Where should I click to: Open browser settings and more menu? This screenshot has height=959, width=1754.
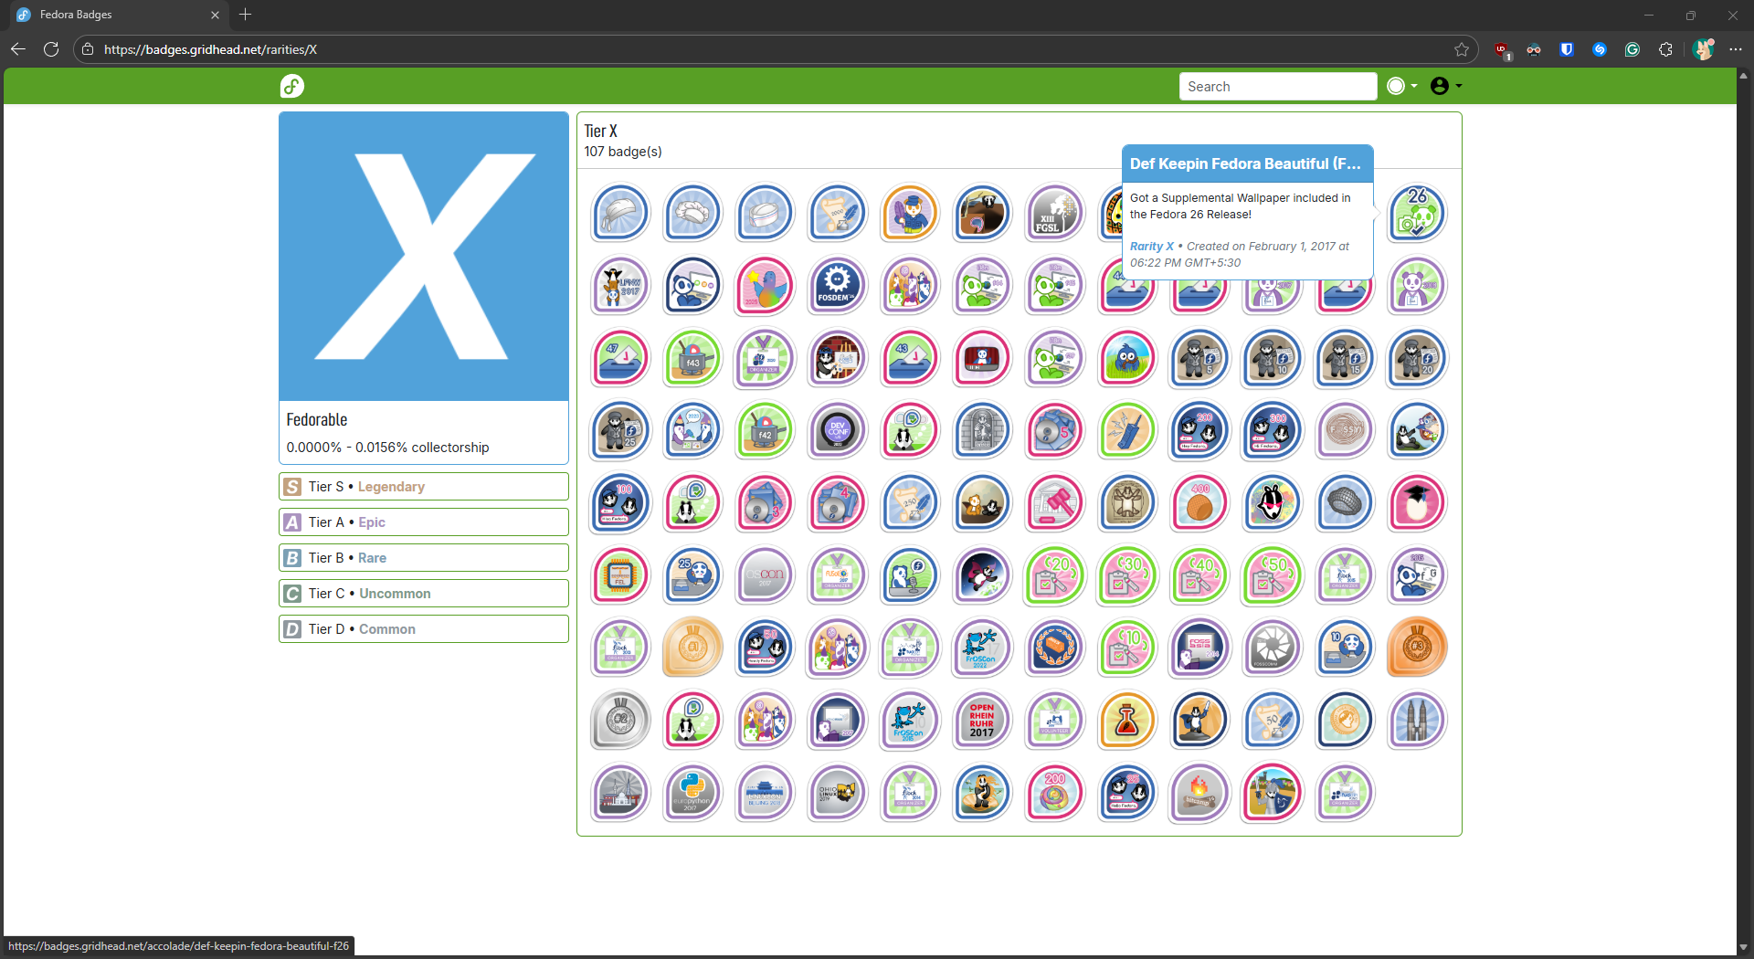click(1736, 50)
